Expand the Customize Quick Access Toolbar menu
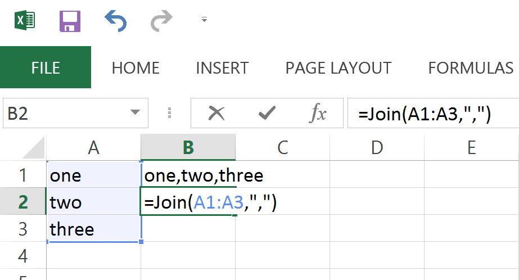The image size is (519, 280). [x=204, y=20]
